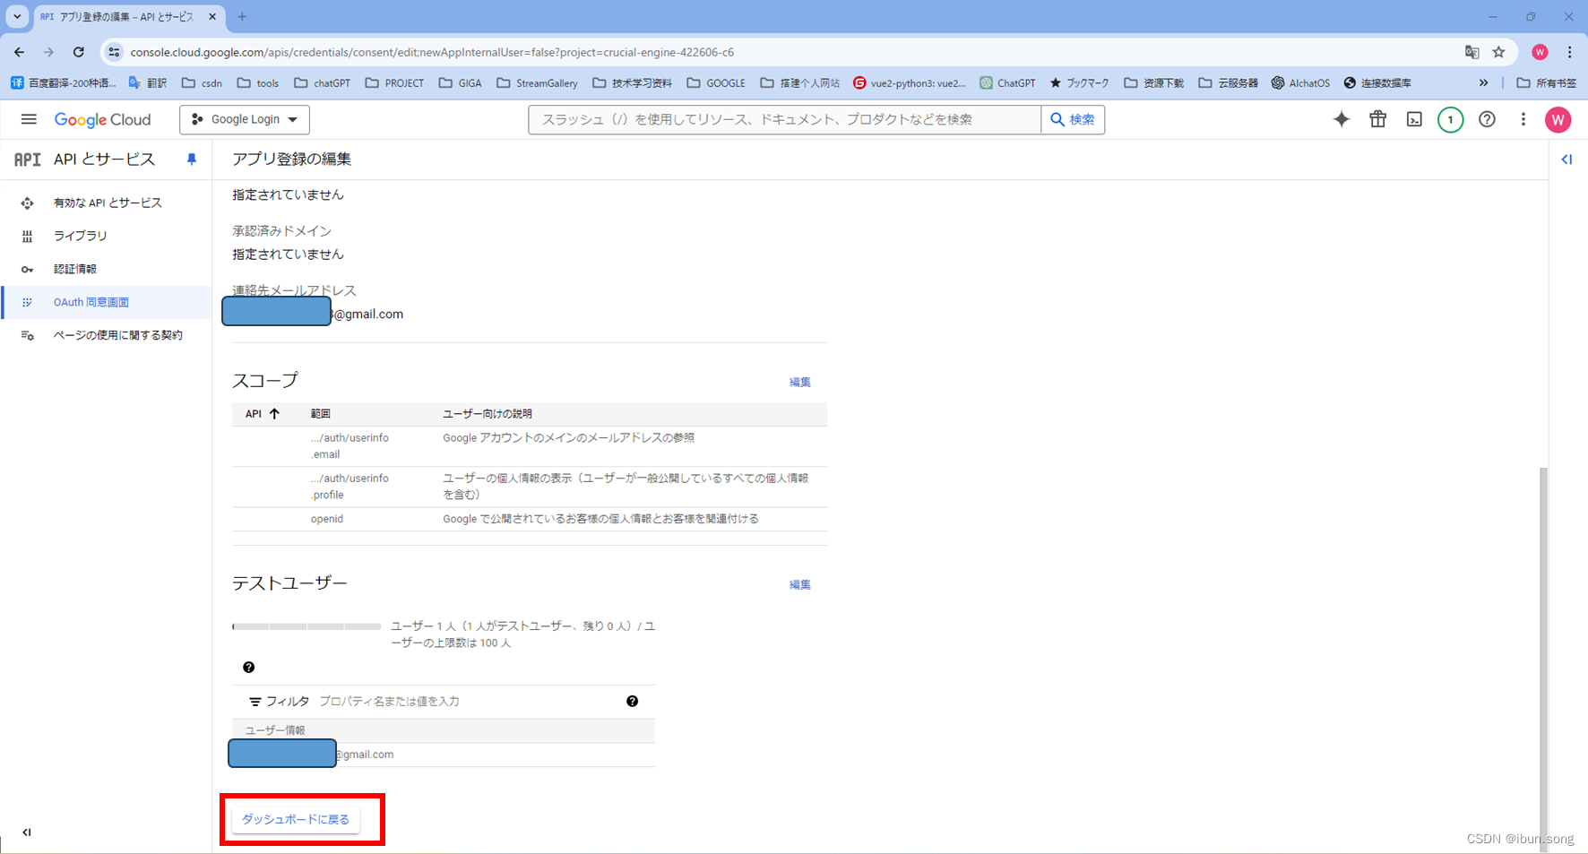Click the Google Cloud logo
The image size is (1588, 854).
pyautogui.click(x=102, y=119)
